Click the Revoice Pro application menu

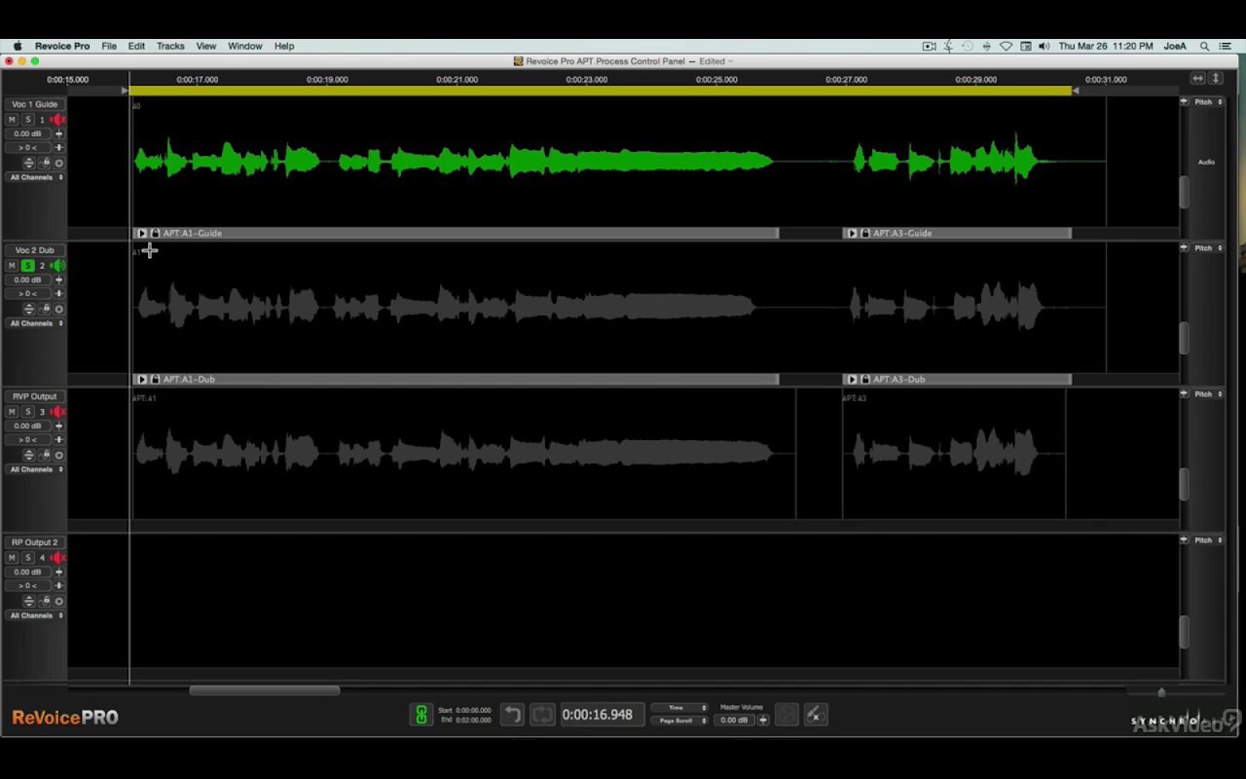click(62, 46)
